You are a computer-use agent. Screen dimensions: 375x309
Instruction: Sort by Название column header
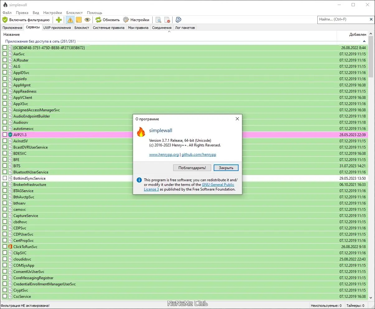[168, 35]
